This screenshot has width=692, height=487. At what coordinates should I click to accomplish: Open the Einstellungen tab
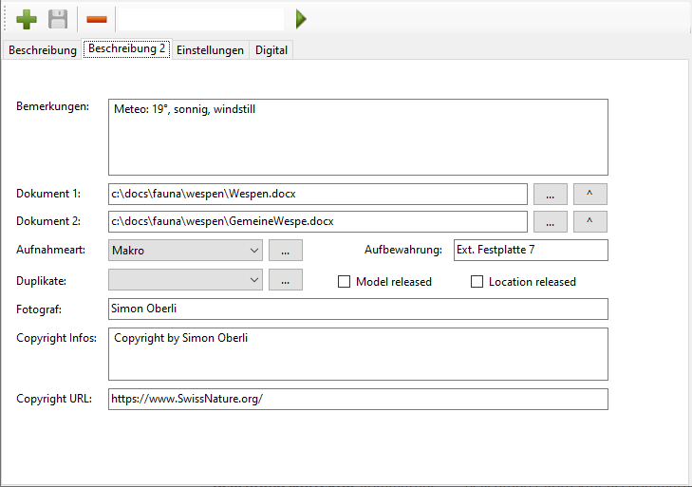click(x=210, y=50)
